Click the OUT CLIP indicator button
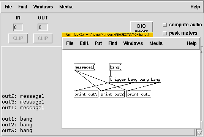Viewport: 204px width, 137px height. coord(43,38)
